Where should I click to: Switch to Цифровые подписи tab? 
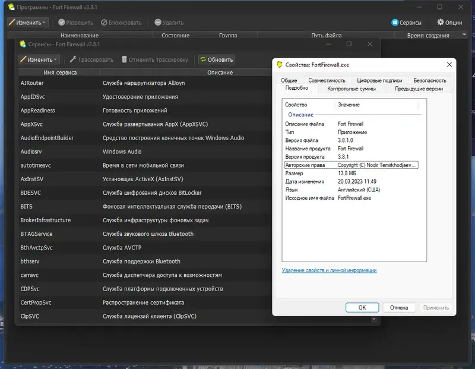click(x=379, y=80)
